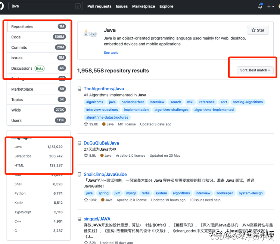Click the sort topic tag
Viewport: 280px width, 244px height.
pos(224,102)
